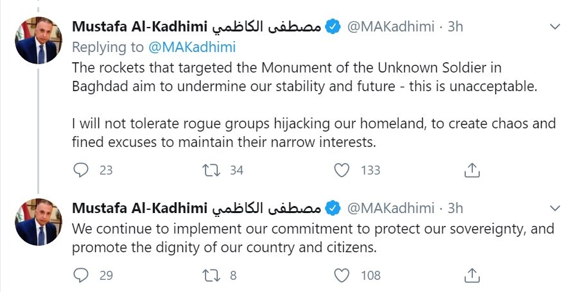The width and height of the screenshot is (575, 292).
Task: Click the first tweet's profile avatar
Action: 39,41
